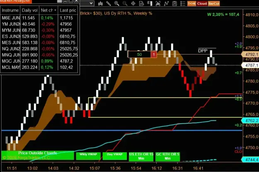
Task: Open the properties list icon
Action: 183,3
